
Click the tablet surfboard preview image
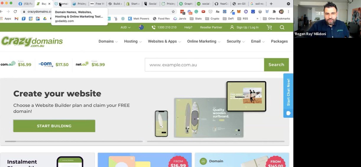point(246,96)
